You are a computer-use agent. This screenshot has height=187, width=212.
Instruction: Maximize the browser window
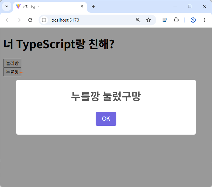(190, 6)
